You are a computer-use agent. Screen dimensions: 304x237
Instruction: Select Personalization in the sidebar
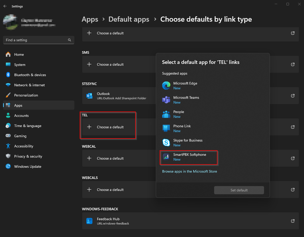[39, 95]
